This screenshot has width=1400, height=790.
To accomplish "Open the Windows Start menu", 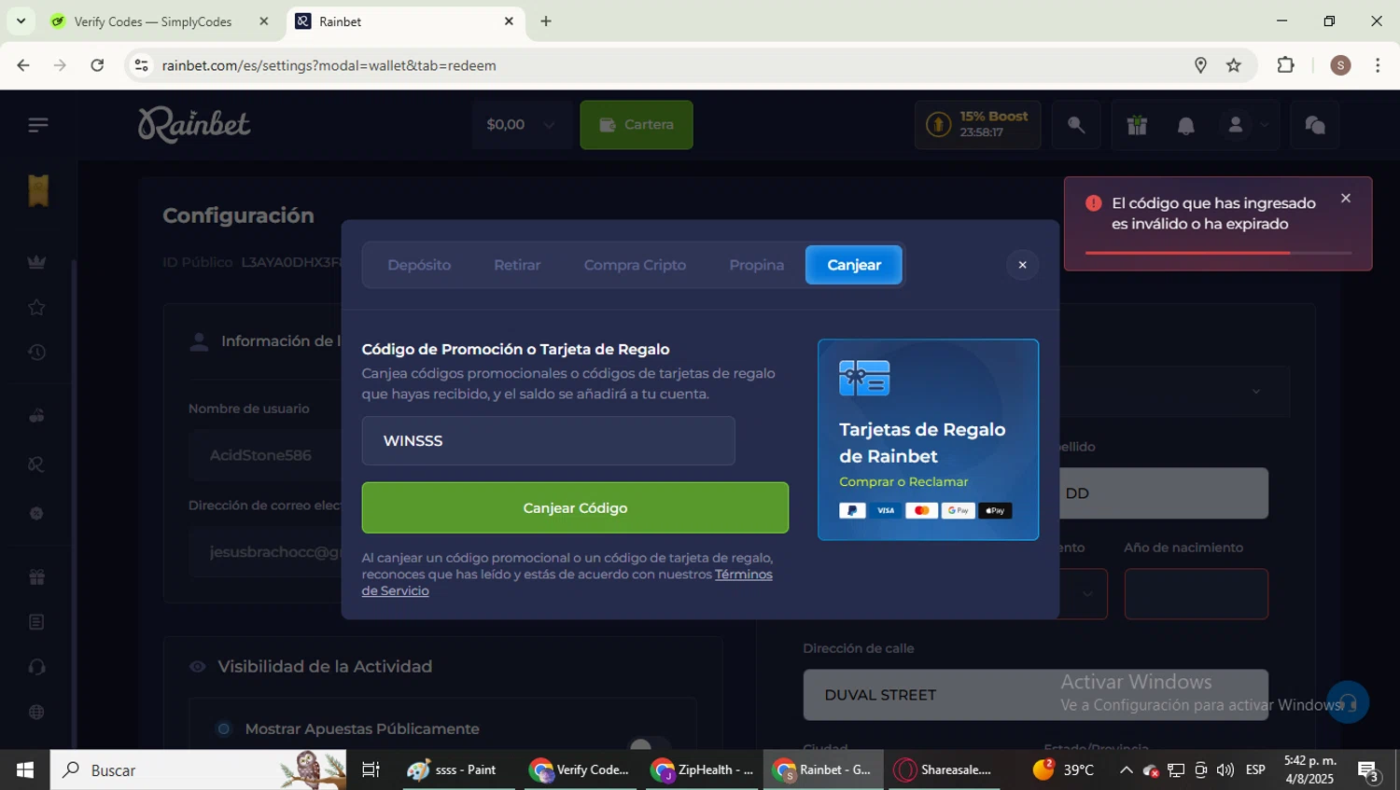I will 25,769.
